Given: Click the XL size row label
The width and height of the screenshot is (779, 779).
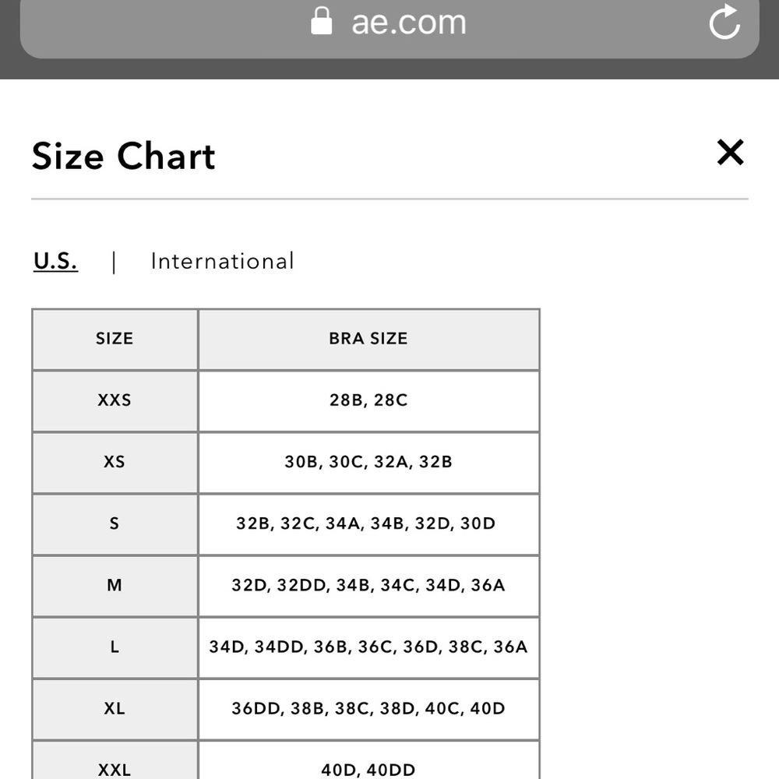Looking at the screenshot, I should [115, 709].
